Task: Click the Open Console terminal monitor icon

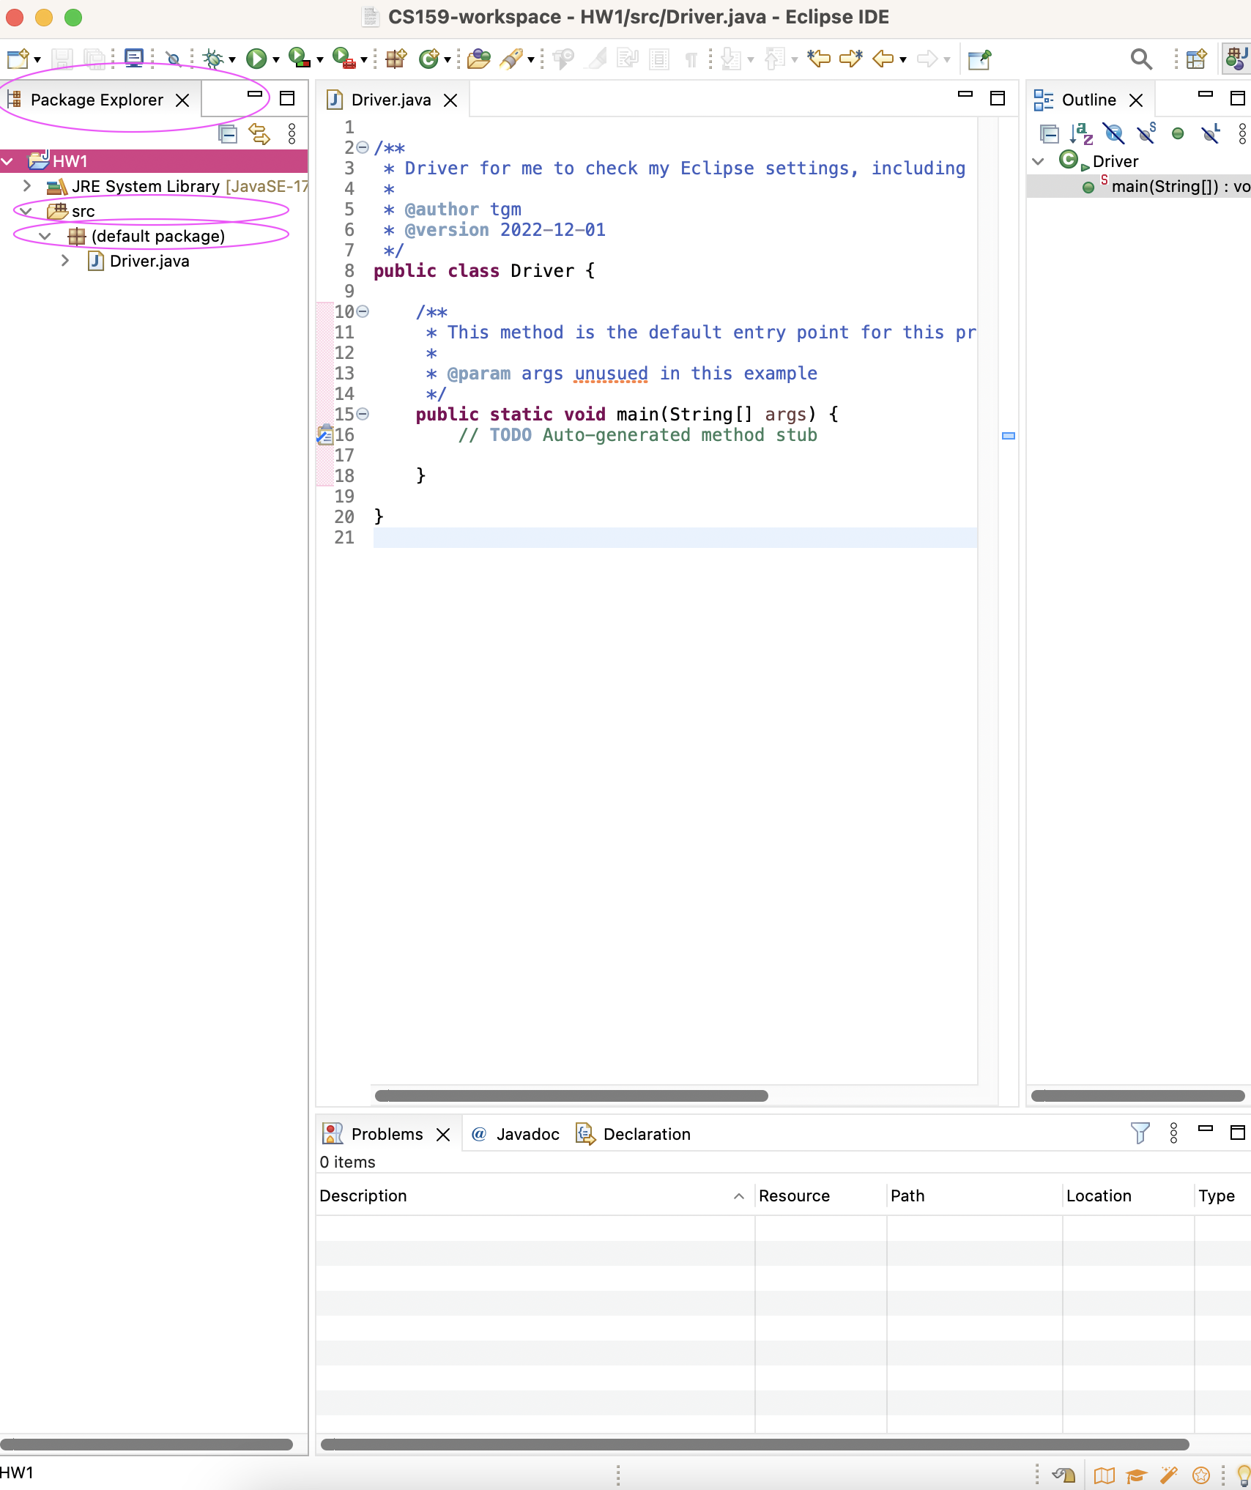Action: tap(134, 59)
